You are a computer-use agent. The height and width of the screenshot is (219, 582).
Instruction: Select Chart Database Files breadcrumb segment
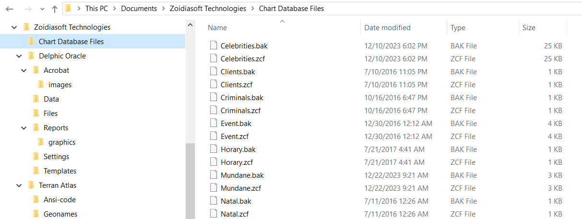click(x=291, y=9)
